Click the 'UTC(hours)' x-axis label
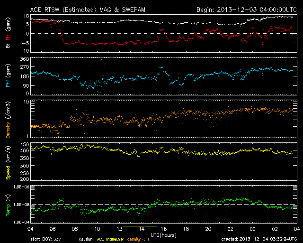The width and height of the screenshot is (303, 243). point(163,235)
